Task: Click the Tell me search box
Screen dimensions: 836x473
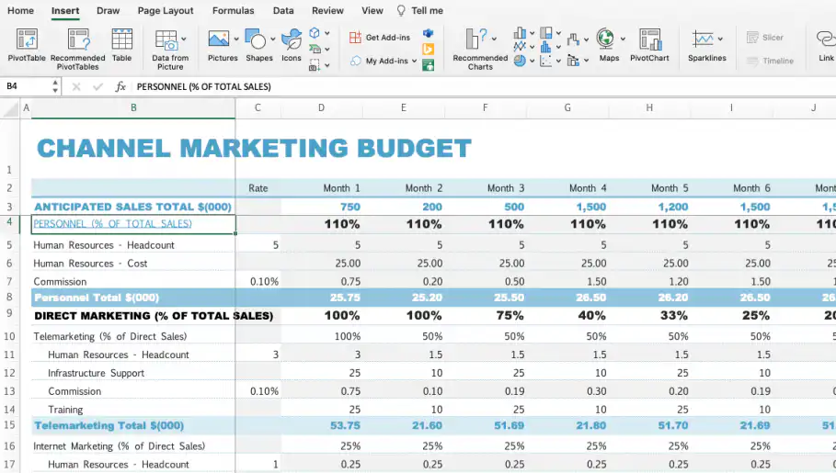Action: pos(420,11)
